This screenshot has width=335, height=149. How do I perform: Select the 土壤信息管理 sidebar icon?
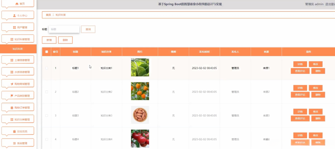(12, 59)
